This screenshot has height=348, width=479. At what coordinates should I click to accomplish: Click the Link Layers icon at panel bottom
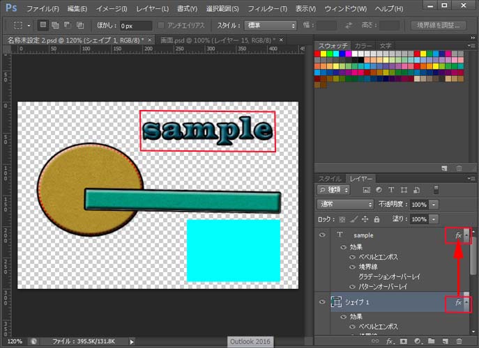375,341
